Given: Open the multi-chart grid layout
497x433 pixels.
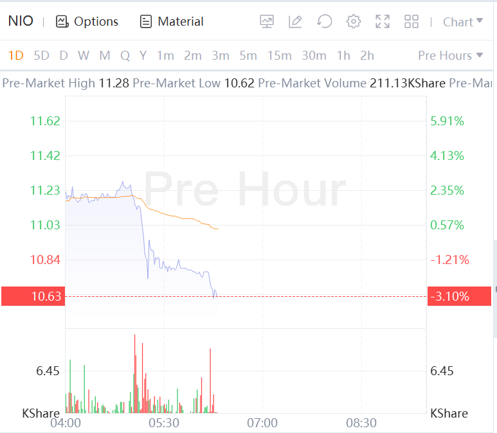Looking at the screenshot, I should [x=411, y=21].
